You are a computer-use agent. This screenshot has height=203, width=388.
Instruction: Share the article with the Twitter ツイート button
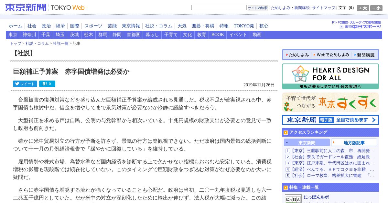pos(25,84)
